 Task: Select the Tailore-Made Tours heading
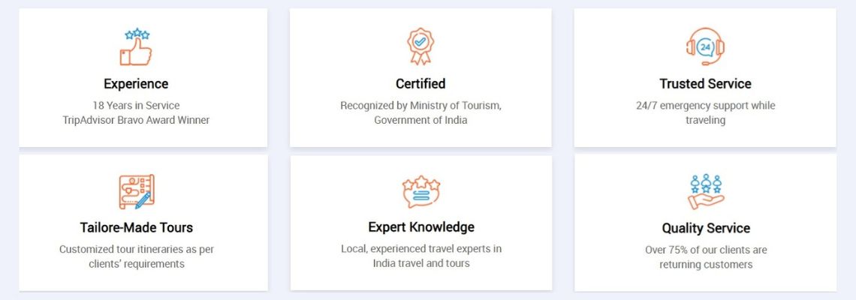(137, 227)
